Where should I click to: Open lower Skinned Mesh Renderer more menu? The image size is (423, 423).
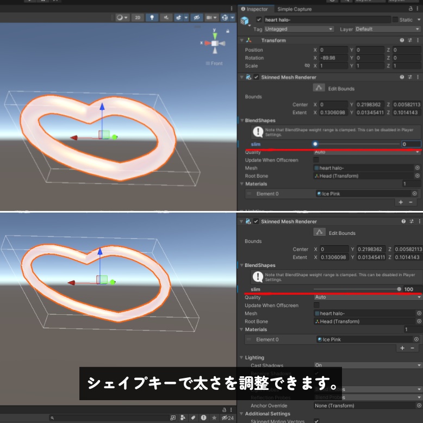pyautogui.click(x=420, y=221)
